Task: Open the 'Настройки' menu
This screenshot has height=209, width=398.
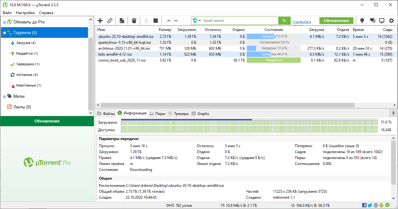Action: 25,13
